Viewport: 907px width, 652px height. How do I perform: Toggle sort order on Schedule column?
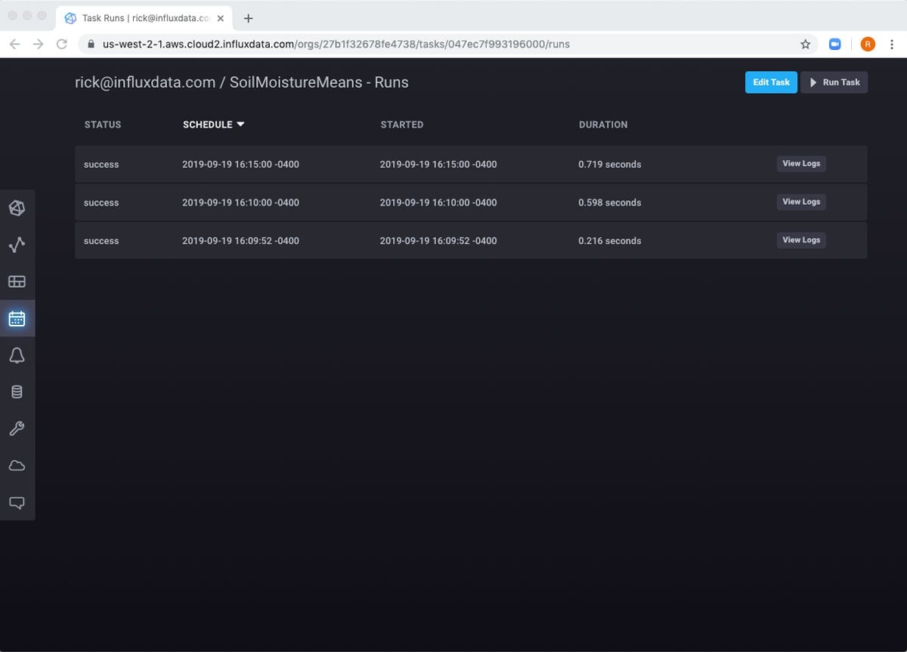(x=213, y=125)
